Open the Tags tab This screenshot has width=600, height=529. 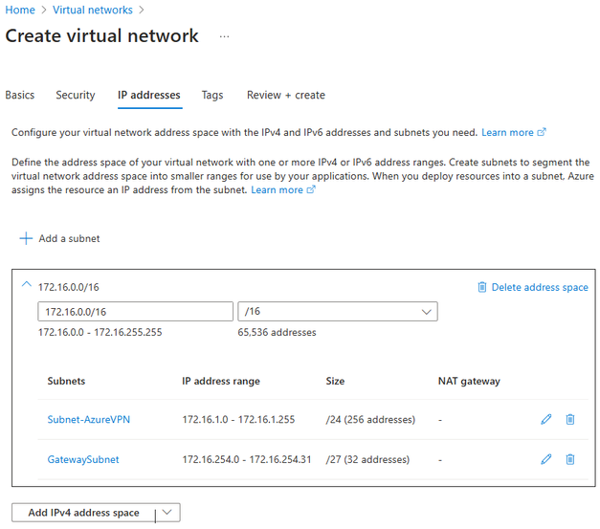pos(212,95)
